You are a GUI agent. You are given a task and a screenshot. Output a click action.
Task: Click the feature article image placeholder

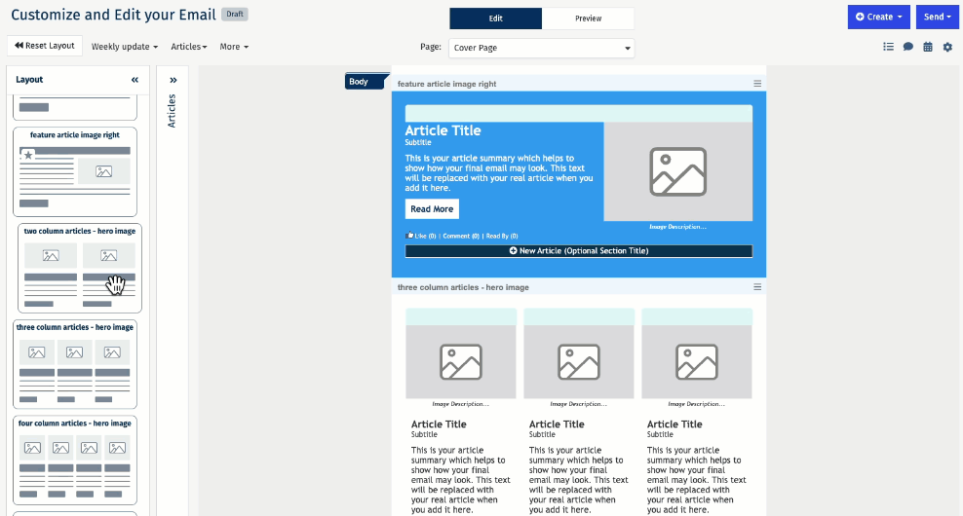point(677,171)
